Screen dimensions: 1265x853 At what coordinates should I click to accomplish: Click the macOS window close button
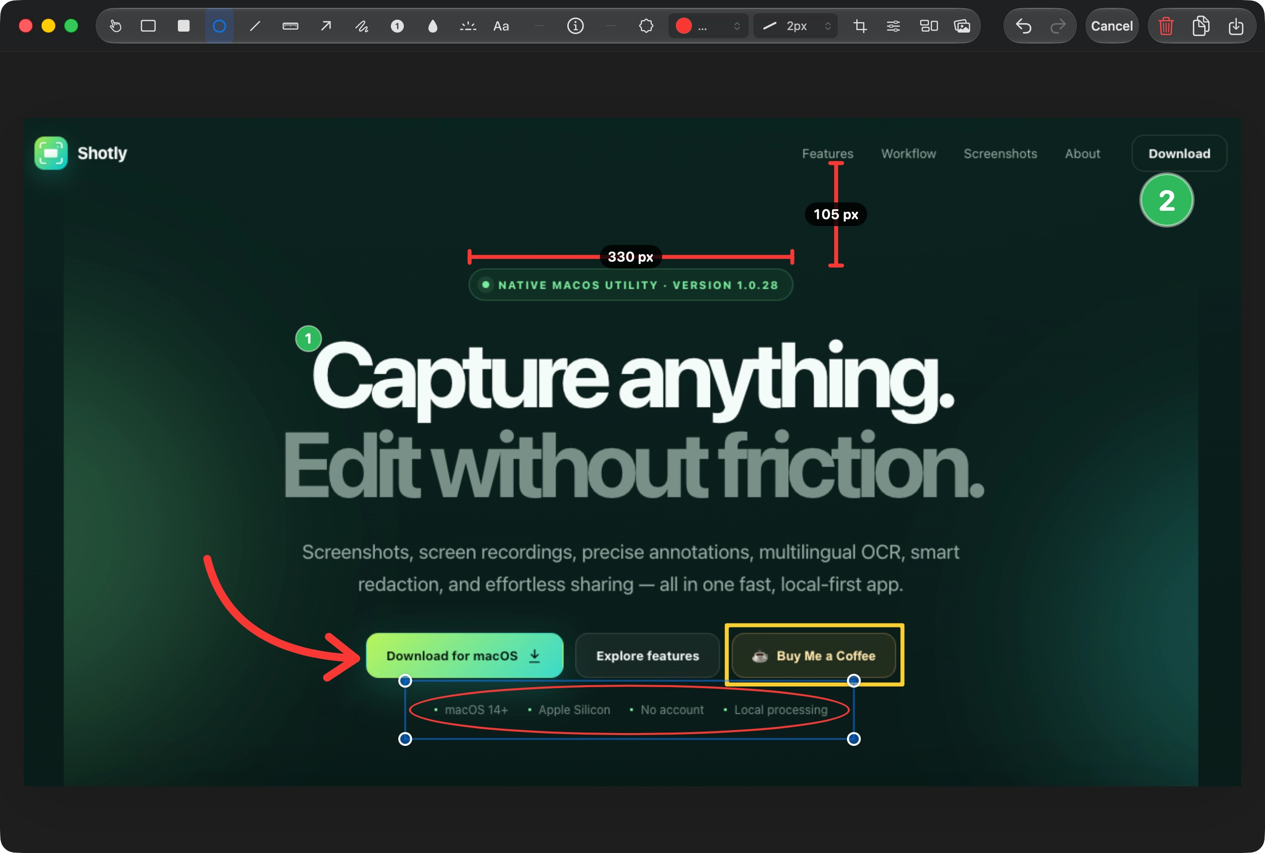point(26,26)
